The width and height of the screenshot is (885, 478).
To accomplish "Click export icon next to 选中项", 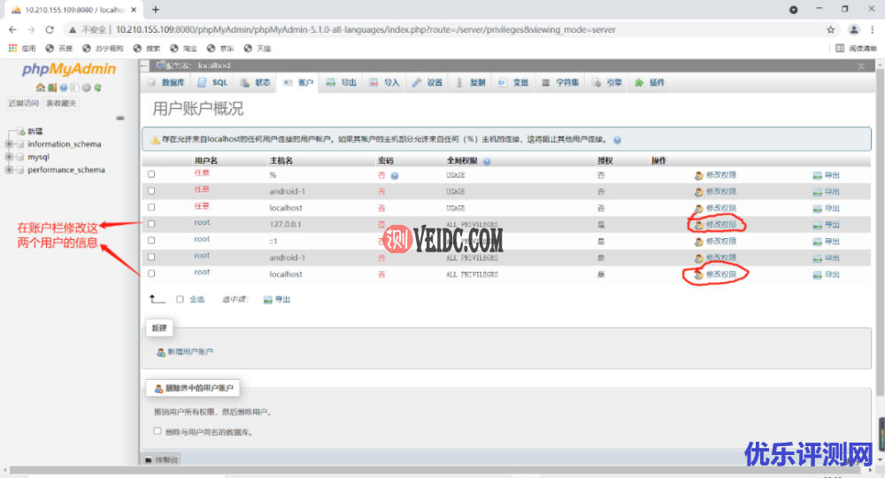I will [267, 300].
